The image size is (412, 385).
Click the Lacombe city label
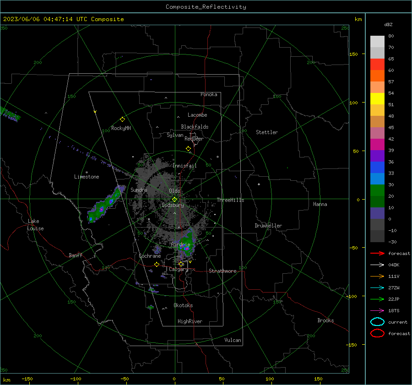point(197,115)
